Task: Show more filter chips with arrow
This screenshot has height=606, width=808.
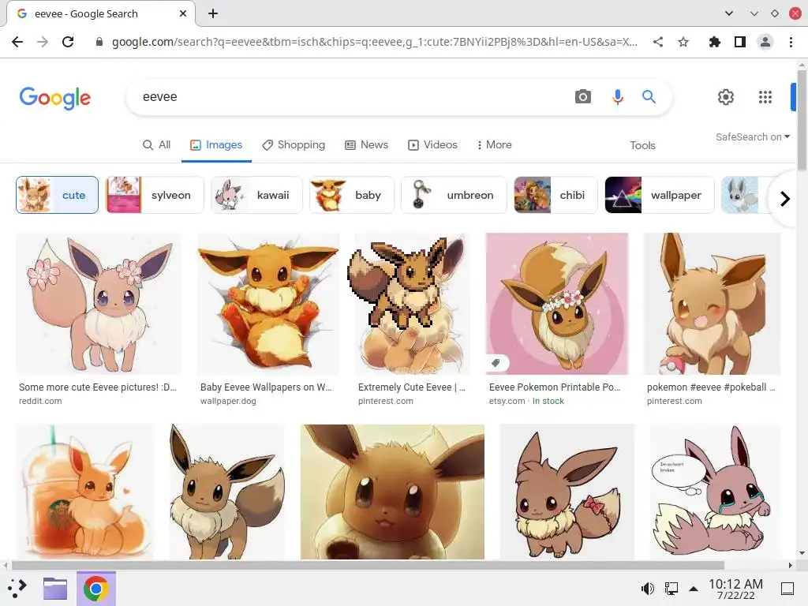Action: 784,198
